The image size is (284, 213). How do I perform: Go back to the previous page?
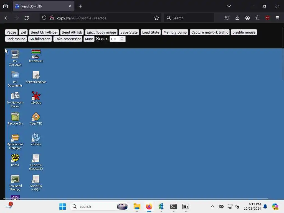click(x=7, y=18)
